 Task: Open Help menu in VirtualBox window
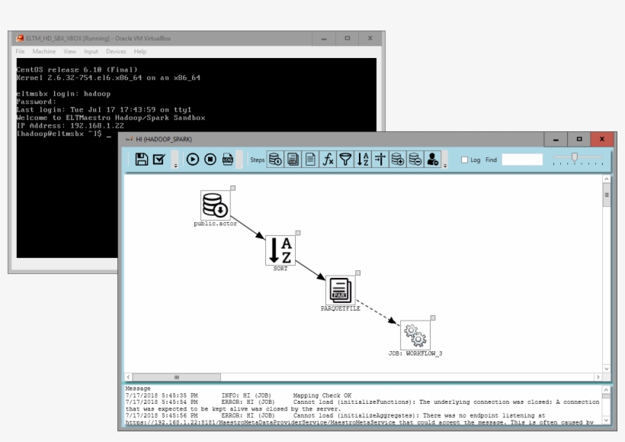(x=140, y=51)
